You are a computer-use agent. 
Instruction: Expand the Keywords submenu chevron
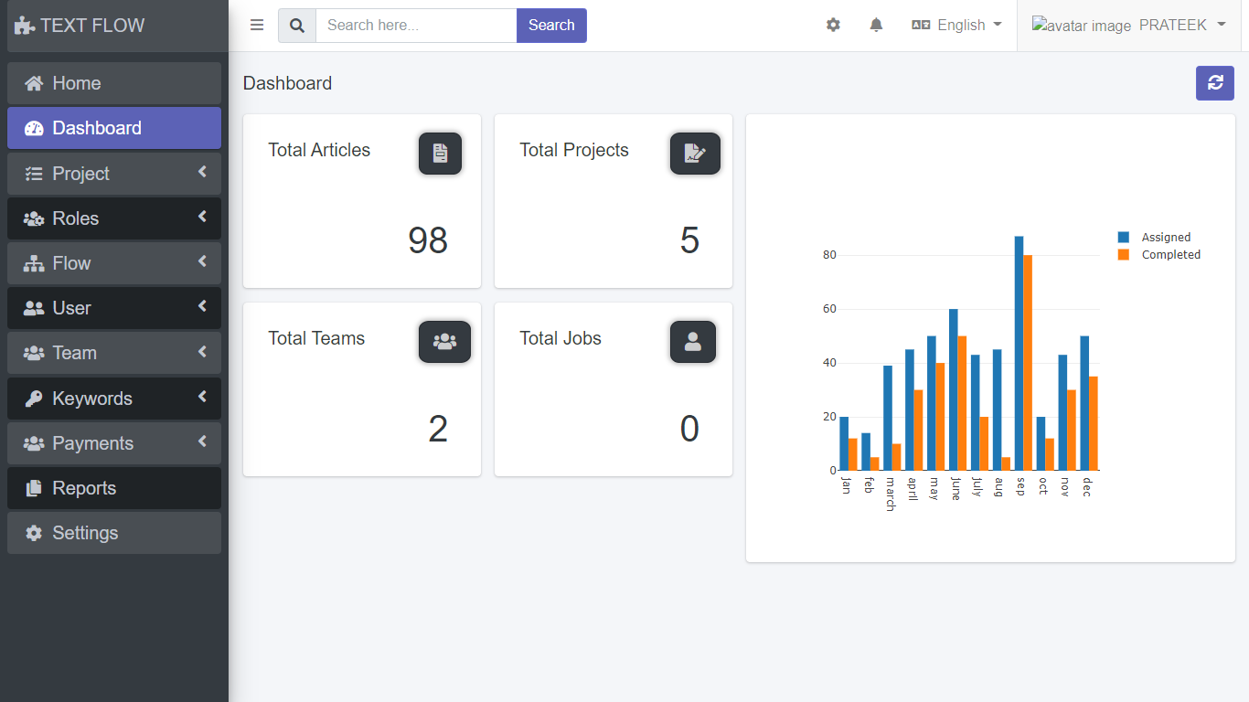pyautogui.click(x=202, y=397)
